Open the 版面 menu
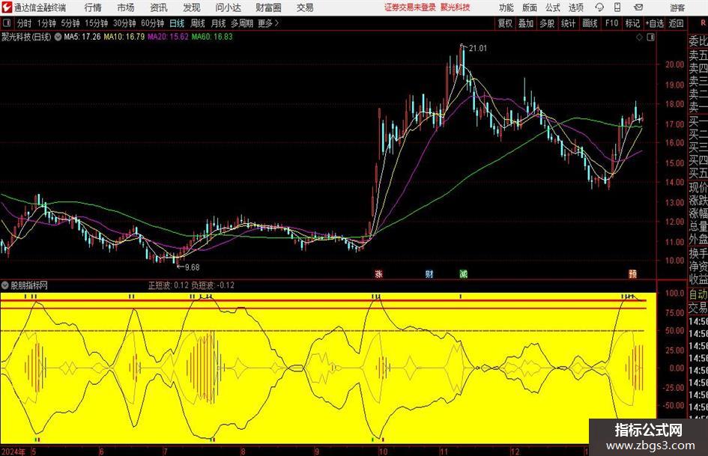 530,7
